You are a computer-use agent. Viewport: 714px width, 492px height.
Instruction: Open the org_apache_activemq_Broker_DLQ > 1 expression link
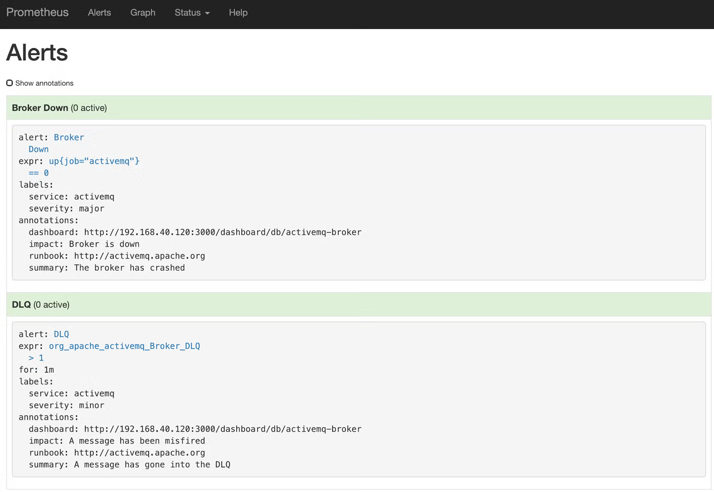[124, 352]
